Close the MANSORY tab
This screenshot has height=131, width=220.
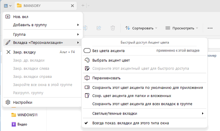point(73,6)
